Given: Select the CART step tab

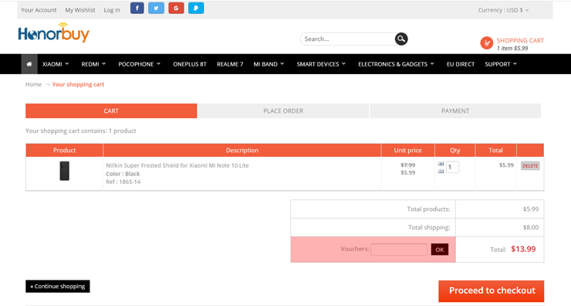Looking at the screenshot, I should [x=111, y=110].
